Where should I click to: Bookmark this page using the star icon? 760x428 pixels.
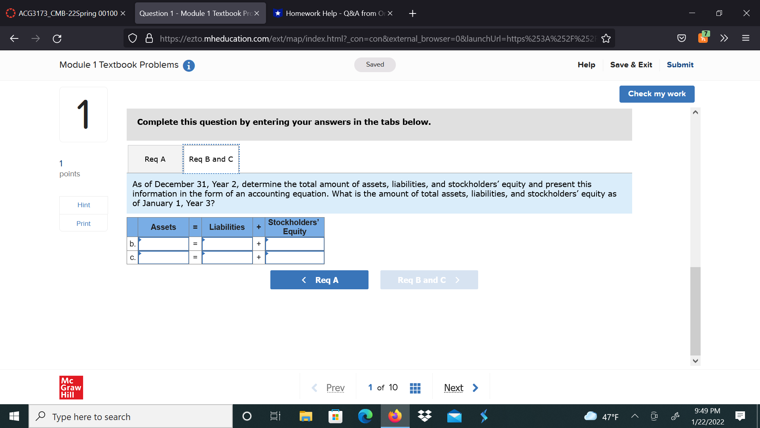(606, 38)
